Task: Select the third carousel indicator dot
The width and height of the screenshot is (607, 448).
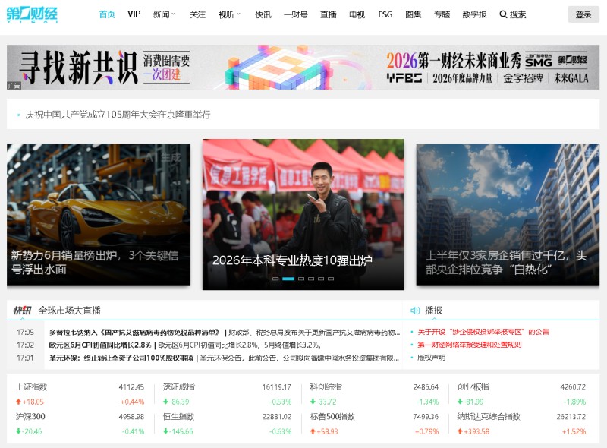Action: coord(301,279)
